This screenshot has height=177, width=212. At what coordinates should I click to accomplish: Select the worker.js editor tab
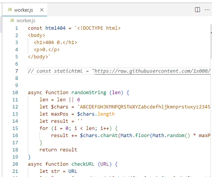pyautogui.click(x=24, y=10)
